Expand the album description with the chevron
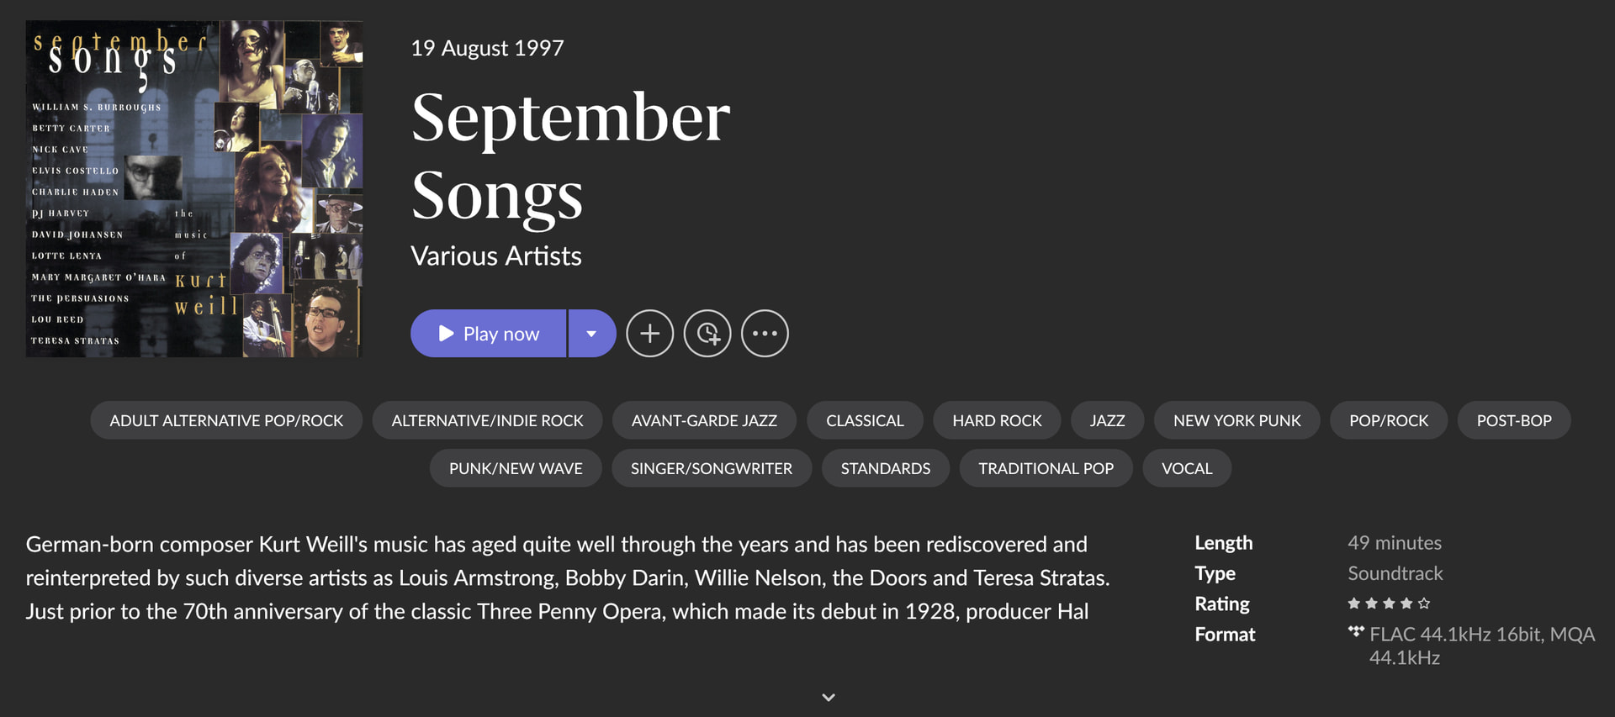The height and width of the screenshot is (717, 1615). click(x=829, y=697)
